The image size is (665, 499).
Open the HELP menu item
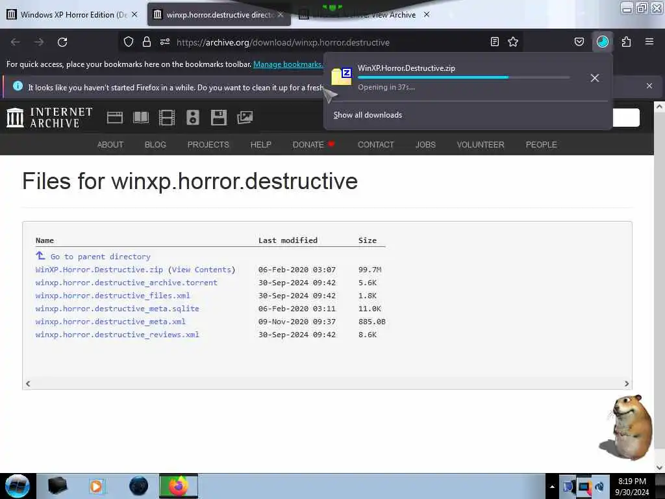(261, 145)
